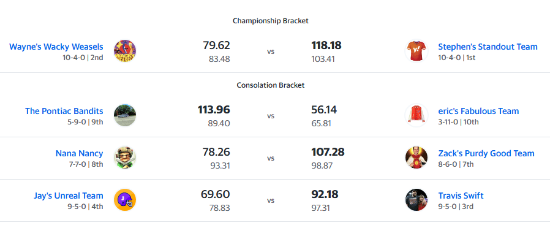
Task: Open The Pontiac Bandits team link
Action: click(x=64, y=111)
